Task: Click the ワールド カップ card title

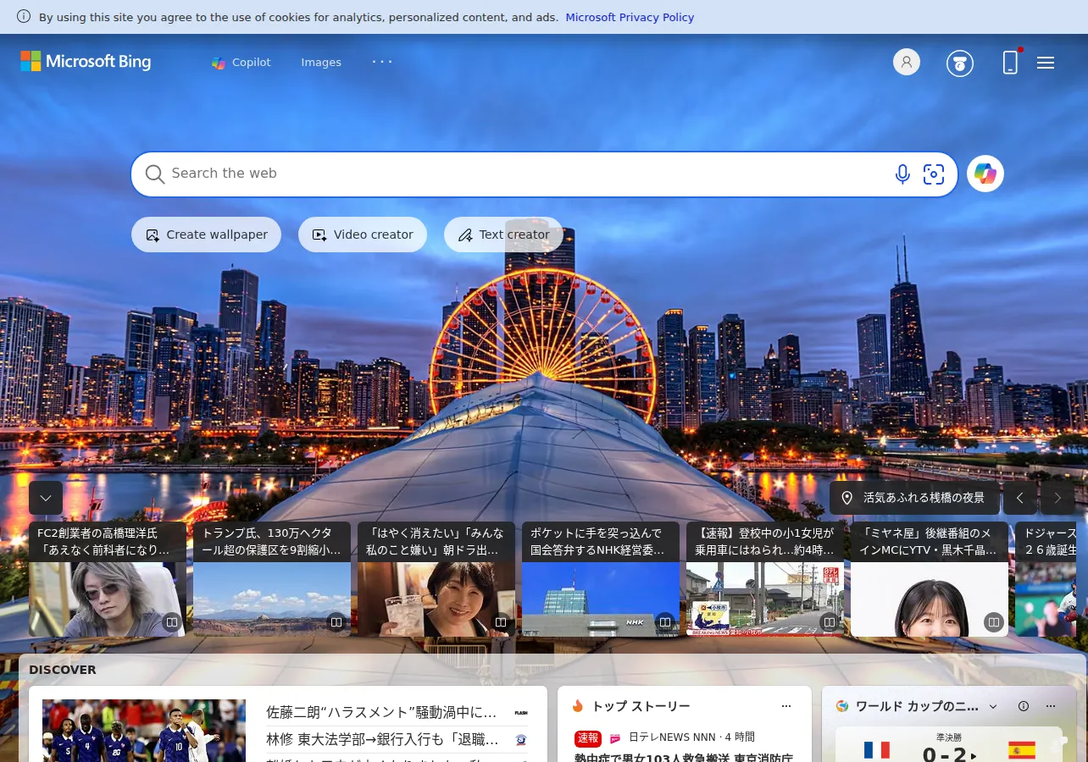Action: [x=917, y=706]
